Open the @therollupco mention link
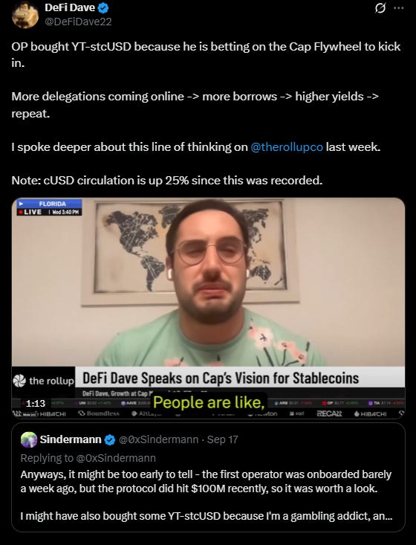This screenshot has height=545, width=416. 287,146
